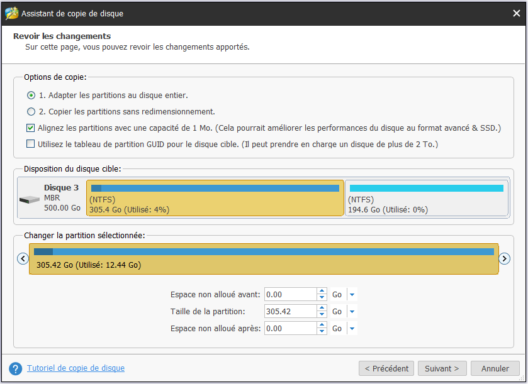Screen dimensions: 528x384
Task: Decrease Taille de la partition value
Action: 322,315
